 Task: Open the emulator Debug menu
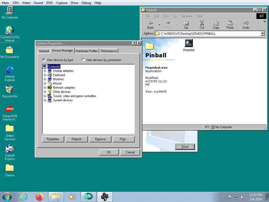coord(86,3)
